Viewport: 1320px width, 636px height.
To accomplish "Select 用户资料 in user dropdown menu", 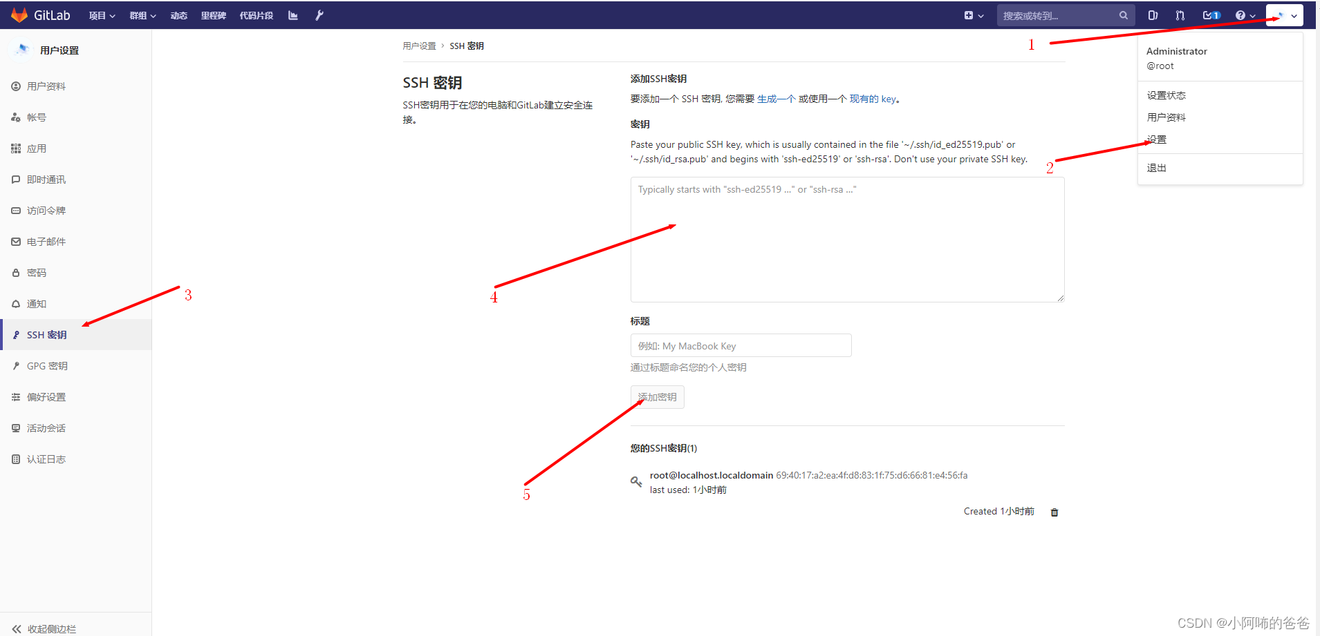I will point(1166,117).
